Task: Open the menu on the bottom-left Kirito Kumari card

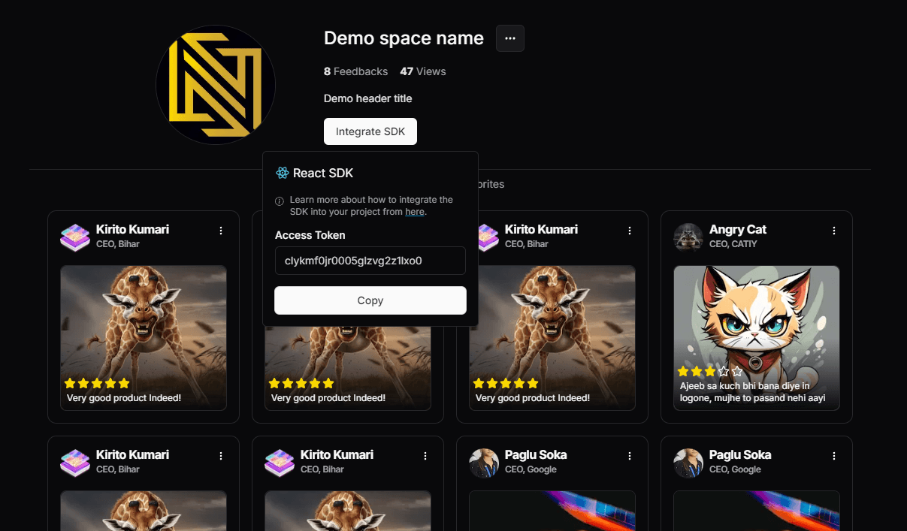Action: [221, 456]
